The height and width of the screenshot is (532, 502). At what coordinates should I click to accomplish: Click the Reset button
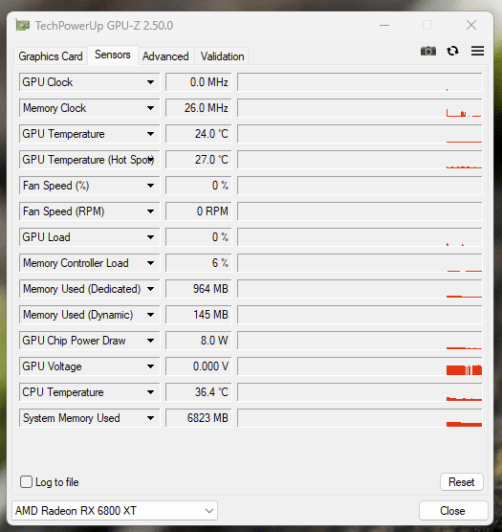[461, 482]
